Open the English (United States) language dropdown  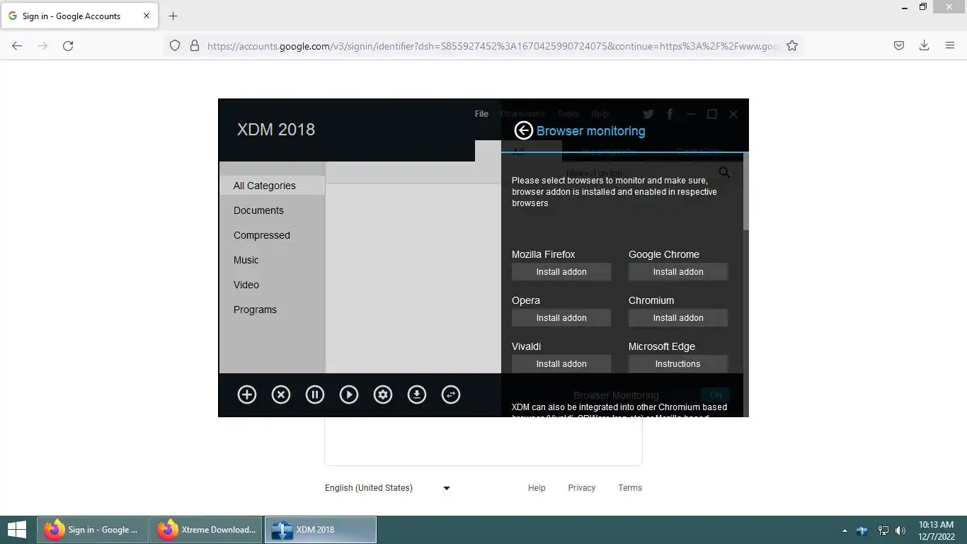(388, 487)
